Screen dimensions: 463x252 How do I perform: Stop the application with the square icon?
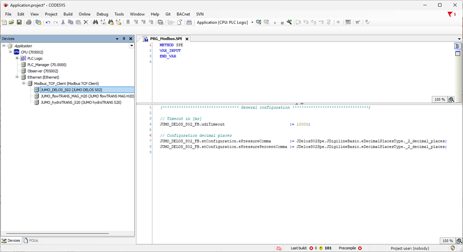click(282, 22)
